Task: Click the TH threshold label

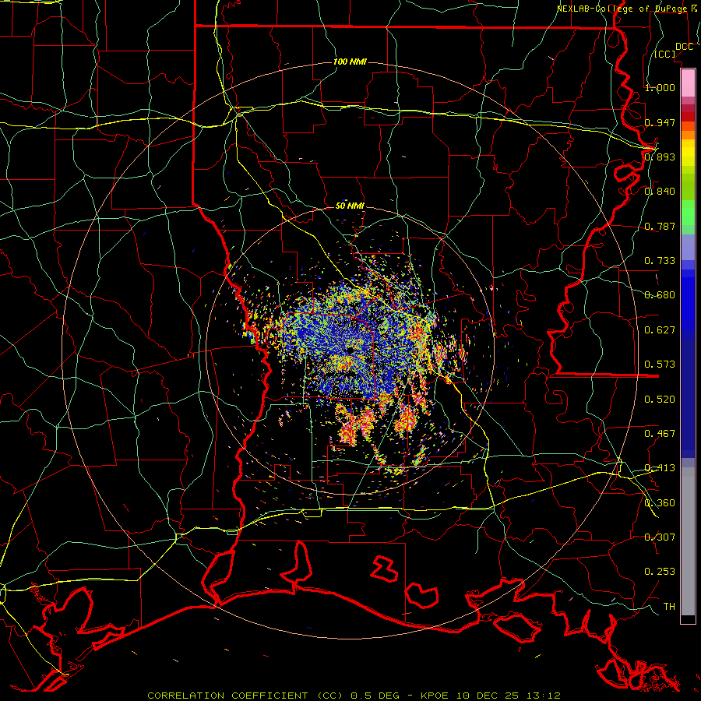Action: 669,607
